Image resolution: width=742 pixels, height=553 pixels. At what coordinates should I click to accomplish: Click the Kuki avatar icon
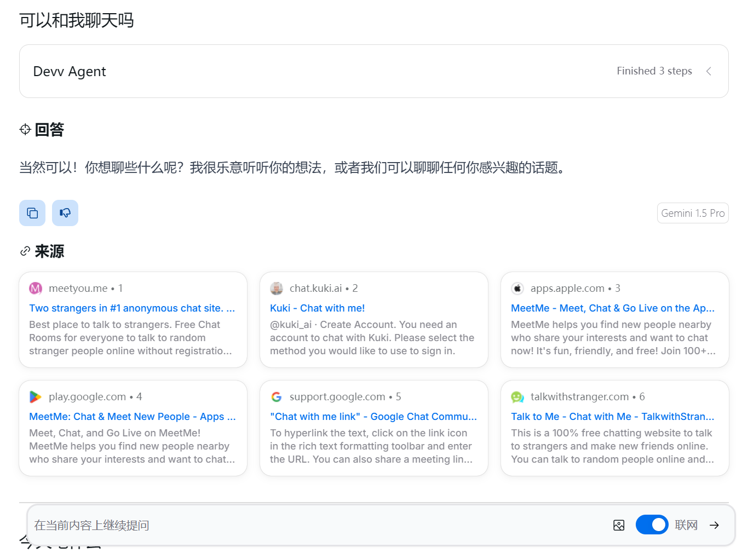click(277, 288)
